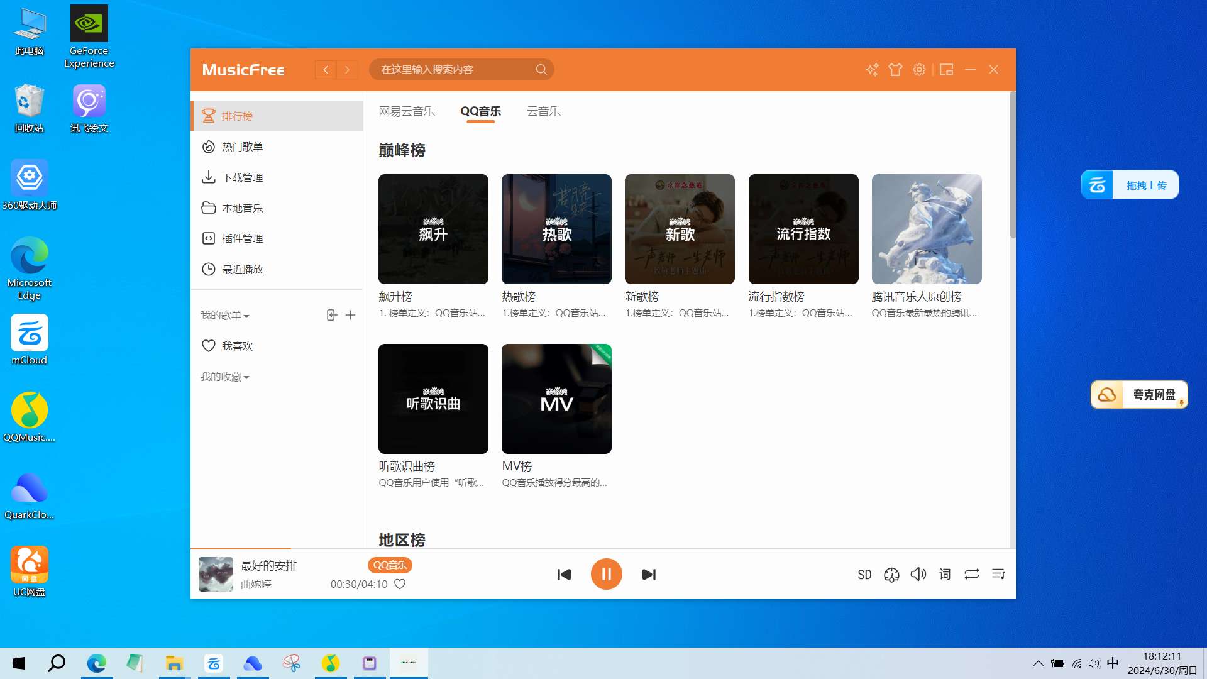The image size is (1207, 679).
Task: Open the SD quality selector
Action: pyautogui.click(x=864, y=575)
